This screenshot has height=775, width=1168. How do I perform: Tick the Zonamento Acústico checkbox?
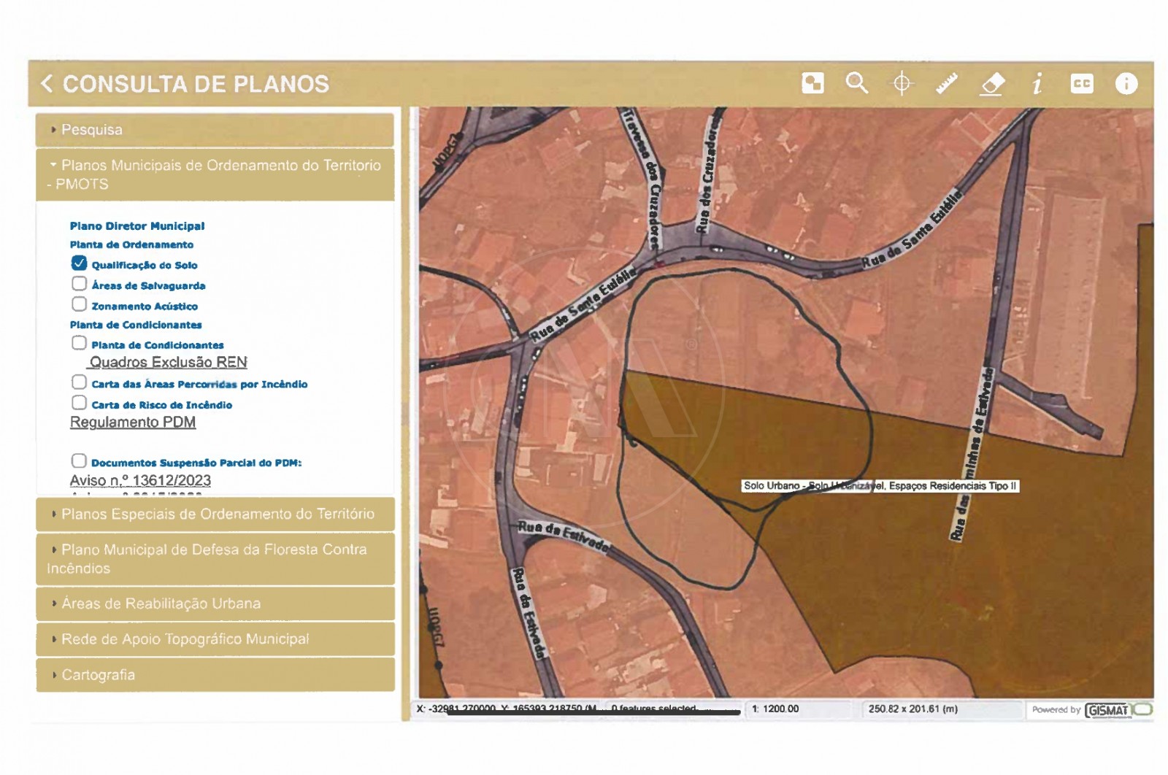[x=79, y=304]
